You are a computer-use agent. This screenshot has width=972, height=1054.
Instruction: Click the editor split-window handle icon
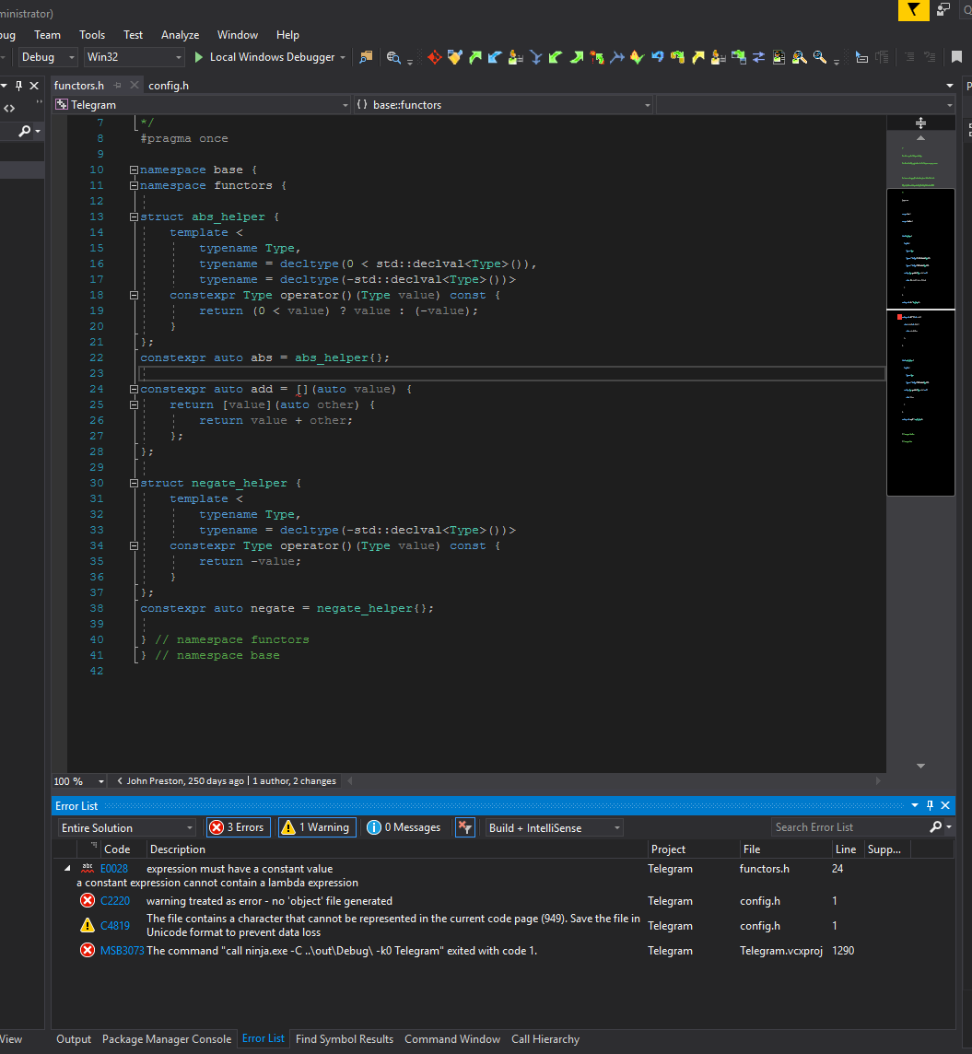point(920,123)
